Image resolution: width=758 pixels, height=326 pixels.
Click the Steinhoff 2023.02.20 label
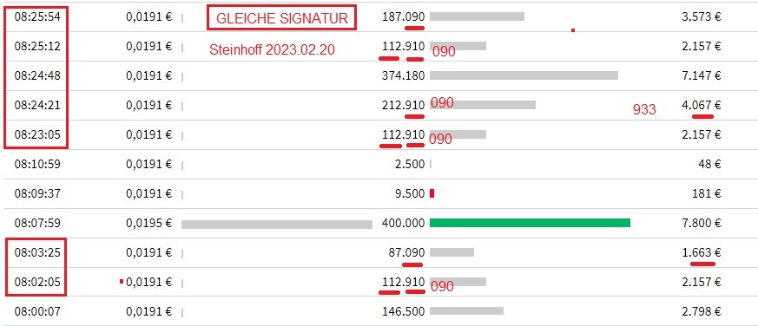click(x=272, y=49)
